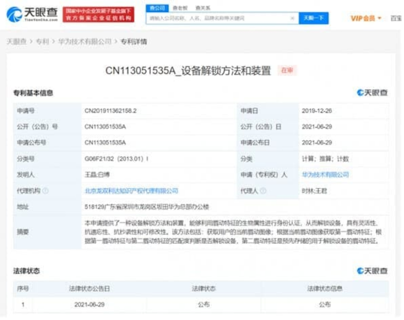
Task: Click address 518129广东省深圳市龙岗区 text
Action: click(x=147, y=207)
